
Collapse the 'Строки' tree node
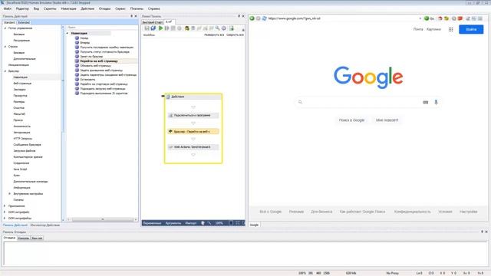(5, 47)
